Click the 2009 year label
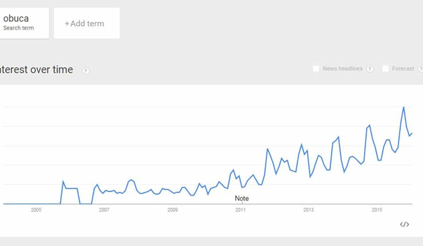This screenshot has height=246, width=423. tap(172, 210)
